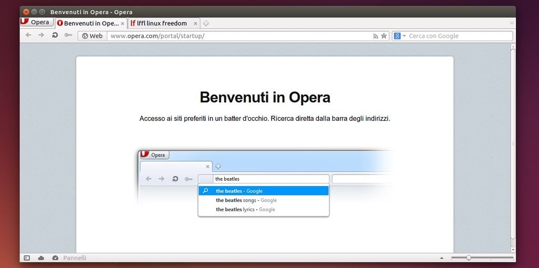Image resolution: width=539 pixels, height=268 pixels.
Task: Toggle Opera Turbo speedometer icon
Action: point(55,258)
